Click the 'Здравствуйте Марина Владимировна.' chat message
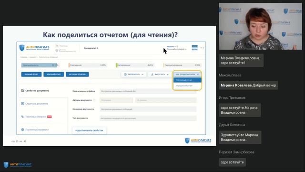 click(240, 138)
